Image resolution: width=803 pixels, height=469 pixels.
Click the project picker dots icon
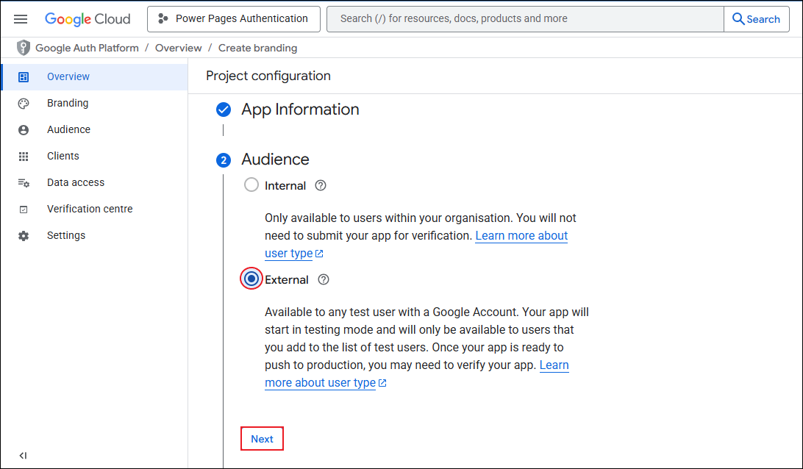click(163, 19)
